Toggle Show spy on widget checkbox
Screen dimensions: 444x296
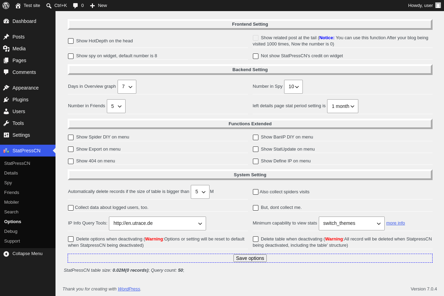tap(71, 56)
